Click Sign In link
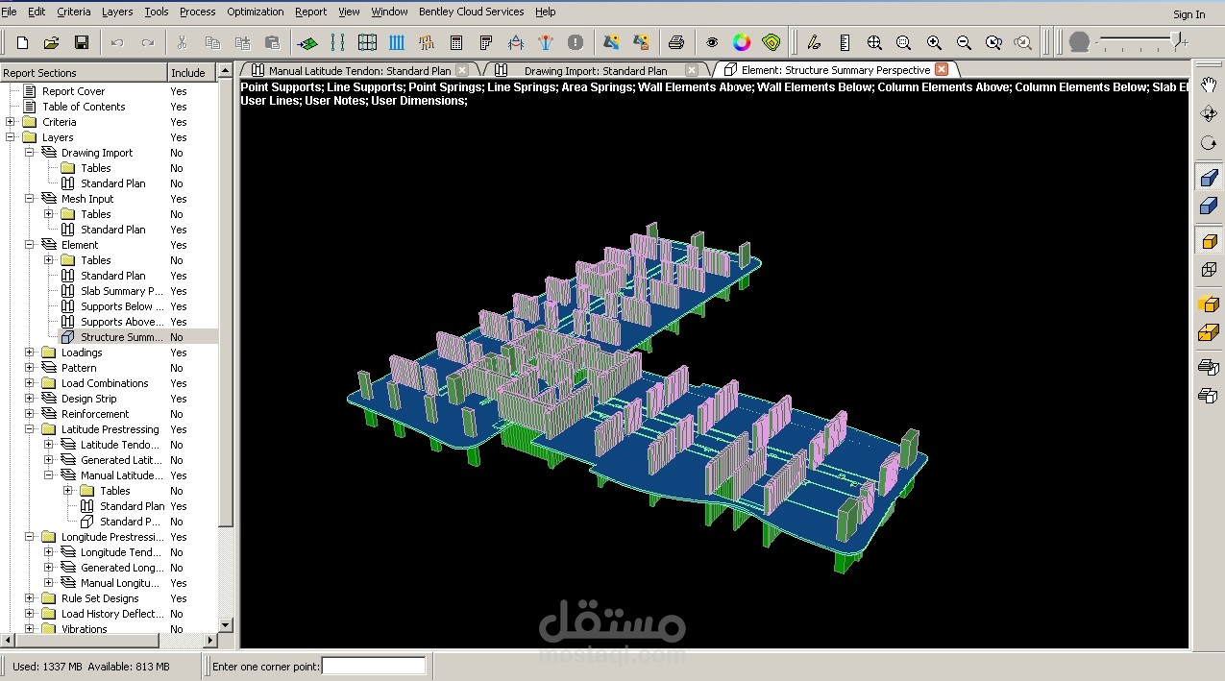 tap(1188, 14)
